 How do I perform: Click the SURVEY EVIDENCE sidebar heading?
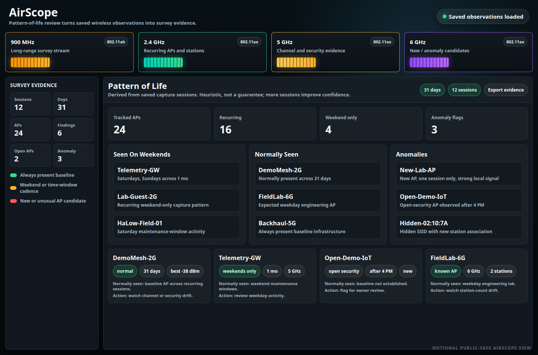pyautogui.click(x=34, y=85)
